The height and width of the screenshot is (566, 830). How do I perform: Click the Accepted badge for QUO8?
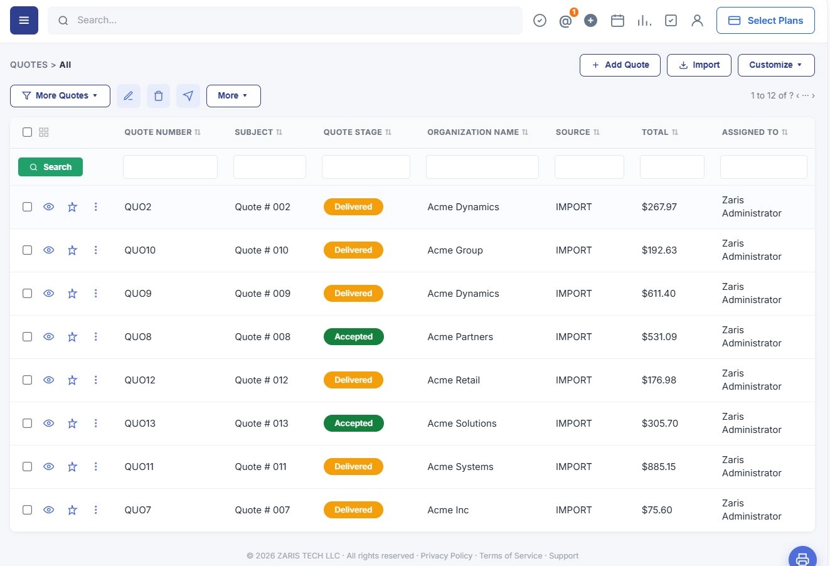[354, 337]
